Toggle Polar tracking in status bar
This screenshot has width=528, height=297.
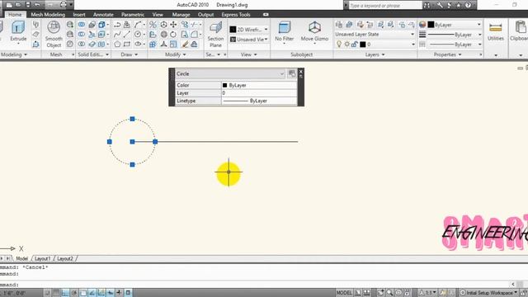(74, 293)
